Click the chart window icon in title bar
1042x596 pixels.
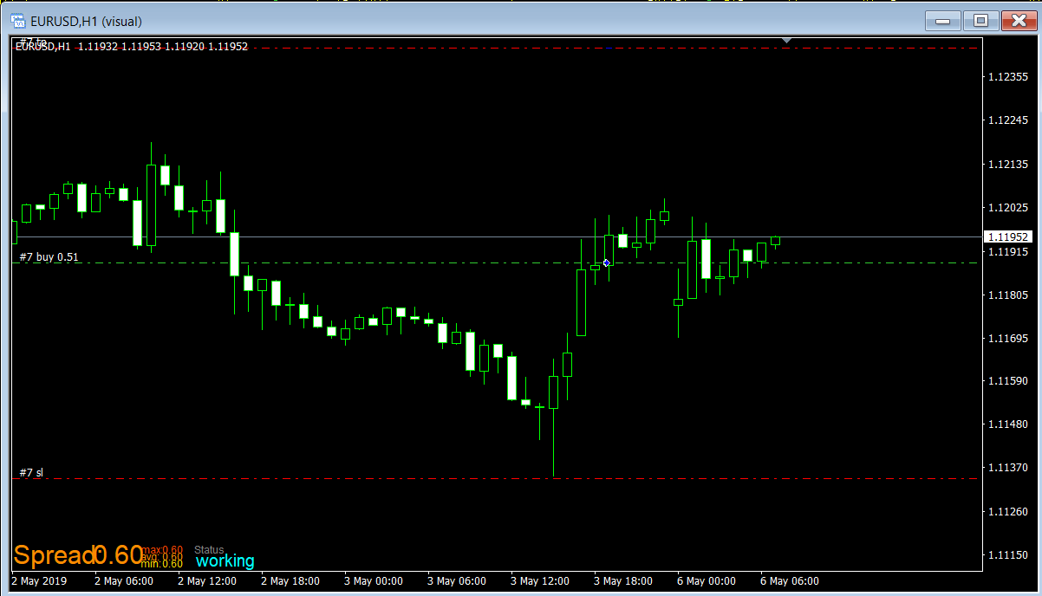(17, 21)
